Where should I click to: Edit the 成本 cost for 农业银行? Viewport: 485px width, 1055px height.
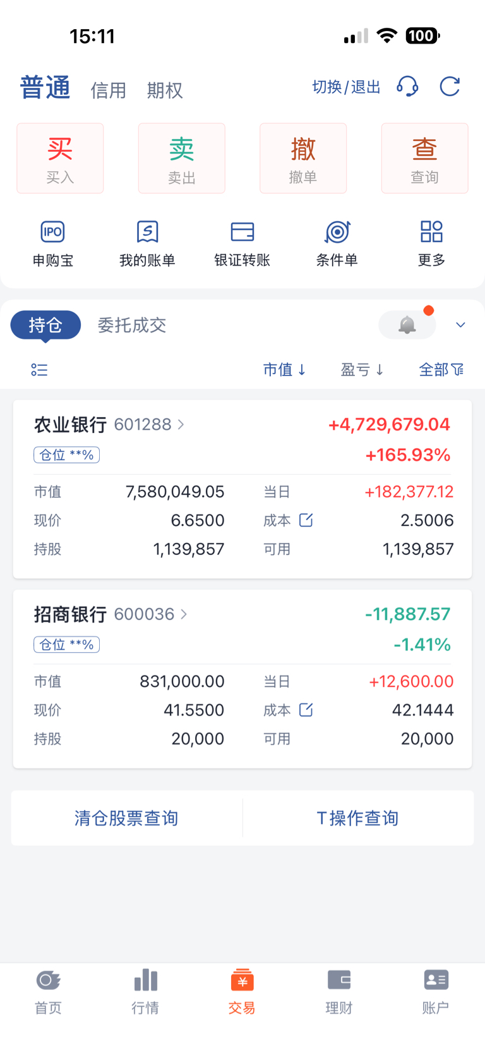(306, 520)
